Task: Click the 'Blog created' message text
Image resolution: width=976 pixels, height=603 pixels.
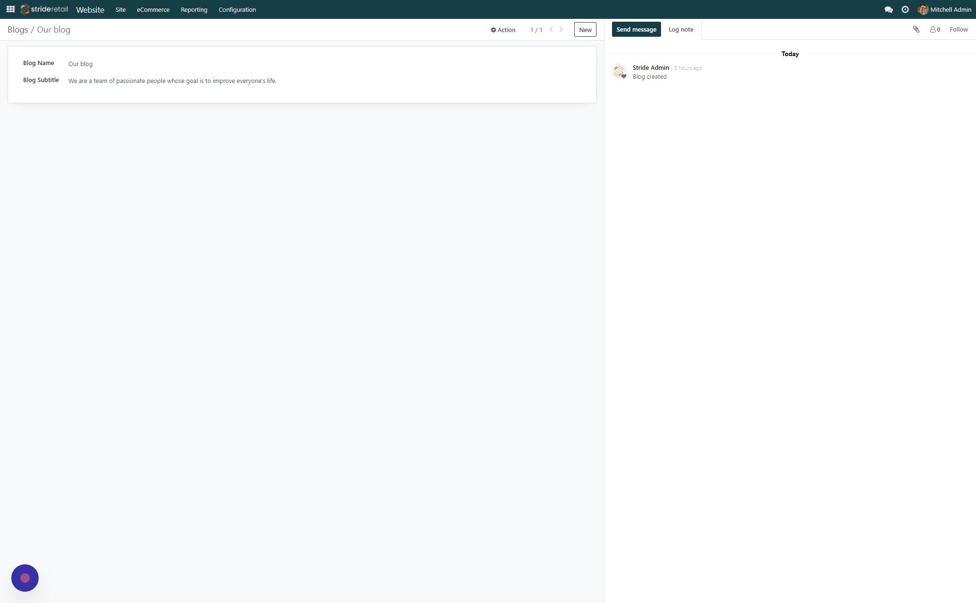Action: click(650, 76)
